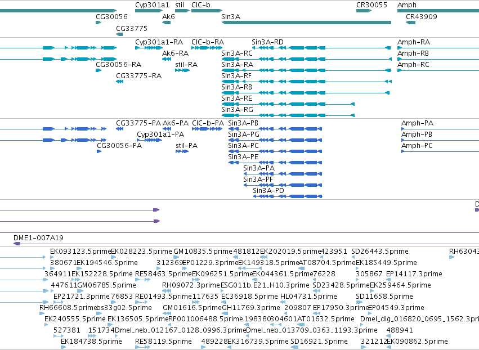The width and height of the screenshot is (479, 350).
Task: Open transcript Cyp301a1-RA
Action: (x=159, y=42)
